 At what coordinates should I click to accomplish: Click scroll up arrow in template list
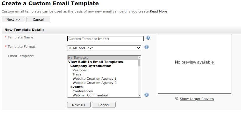coord(139,58)
